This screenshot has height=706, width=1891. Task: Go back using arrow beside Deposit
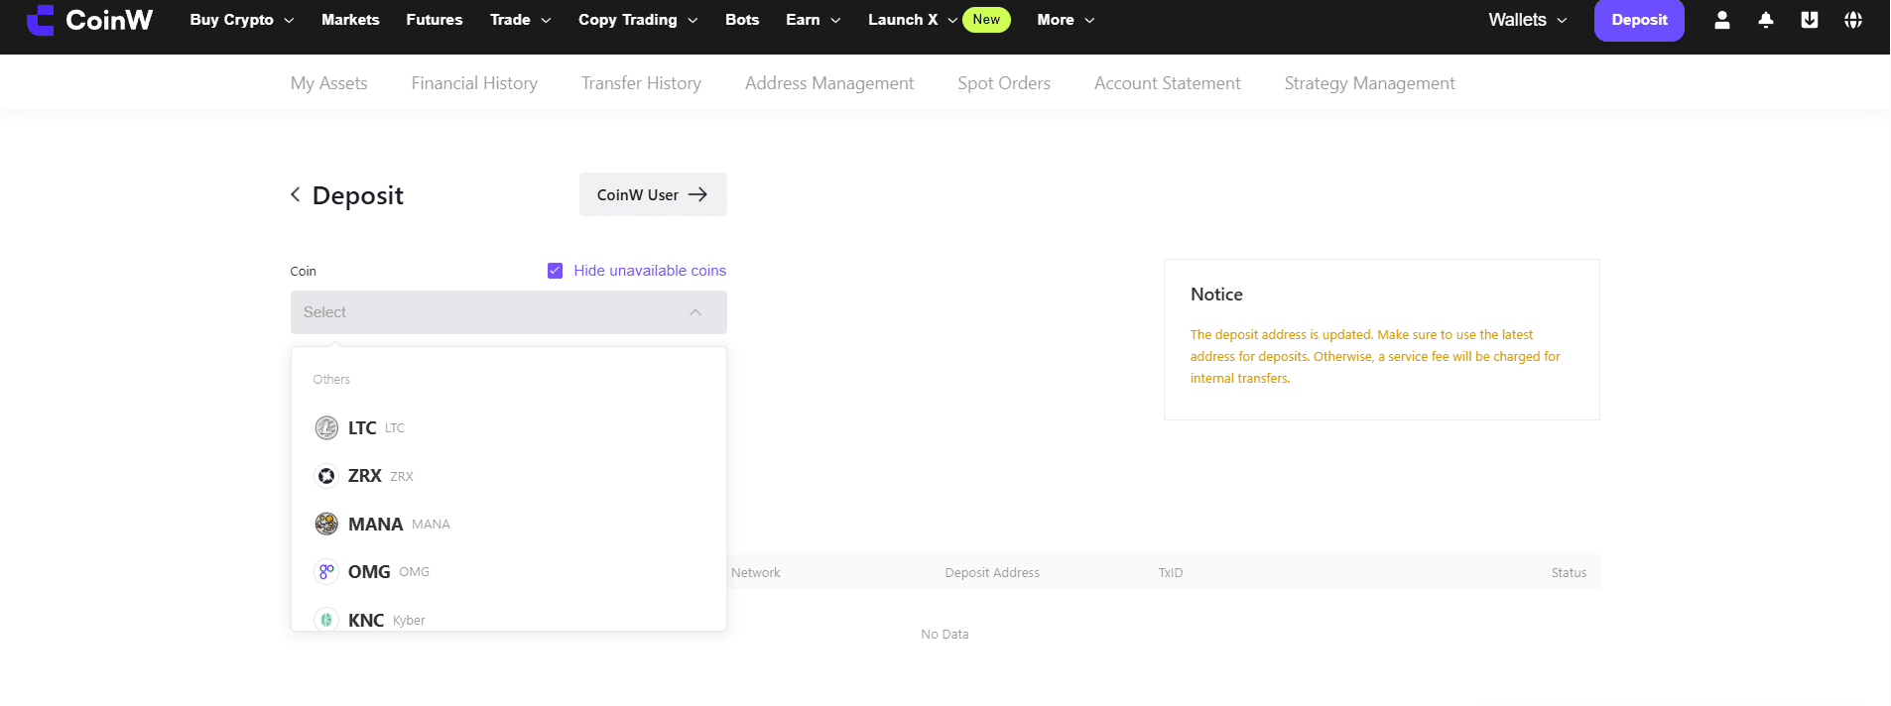296,194
